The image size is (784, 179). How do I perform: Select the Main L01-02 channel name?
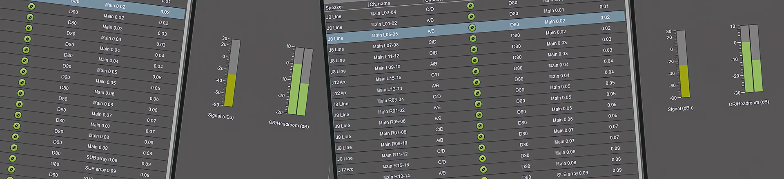coord(384,24)
